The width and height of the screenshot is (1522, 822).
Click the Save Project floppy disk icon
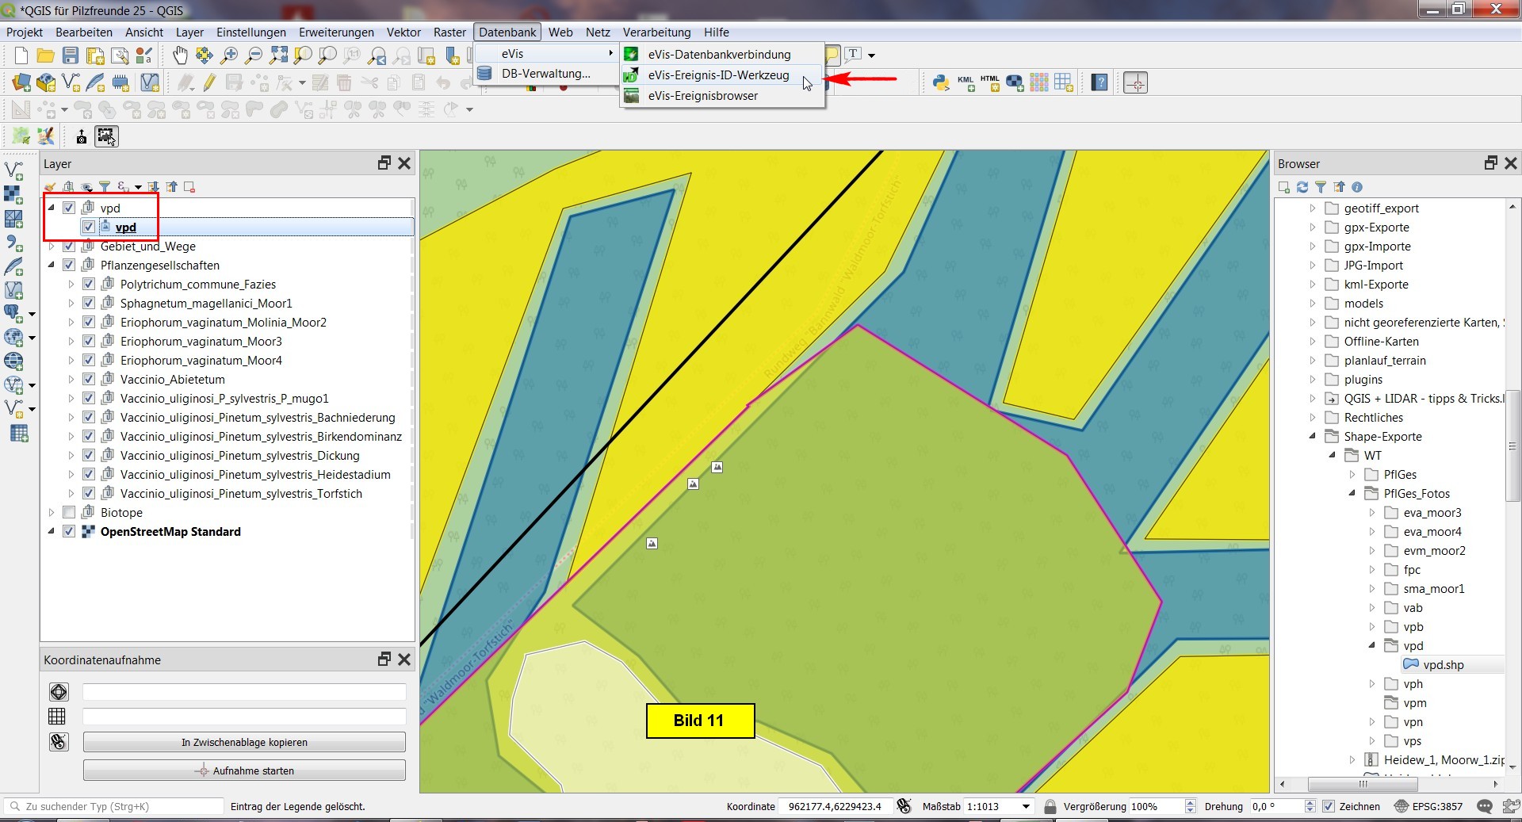(71, 55)
